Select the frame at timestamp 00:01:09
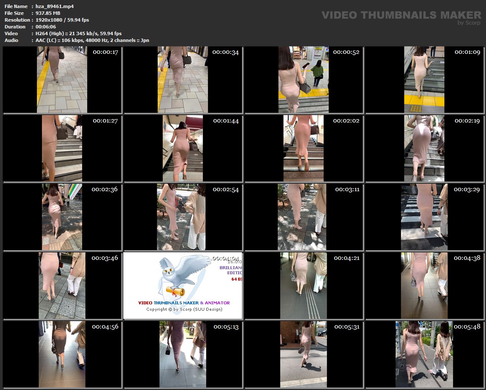This screenshot has width=486, height=390. click(424, 80)
